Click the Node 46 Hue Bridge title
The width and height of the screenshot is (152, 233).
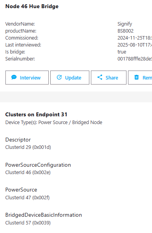tap(32, 6)
